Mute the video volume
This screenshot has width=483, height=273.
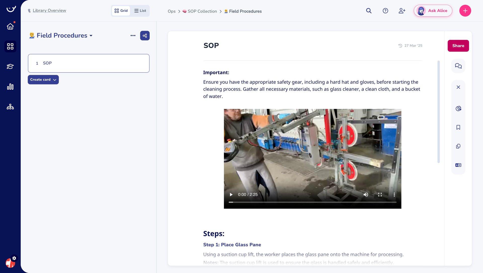366,195
